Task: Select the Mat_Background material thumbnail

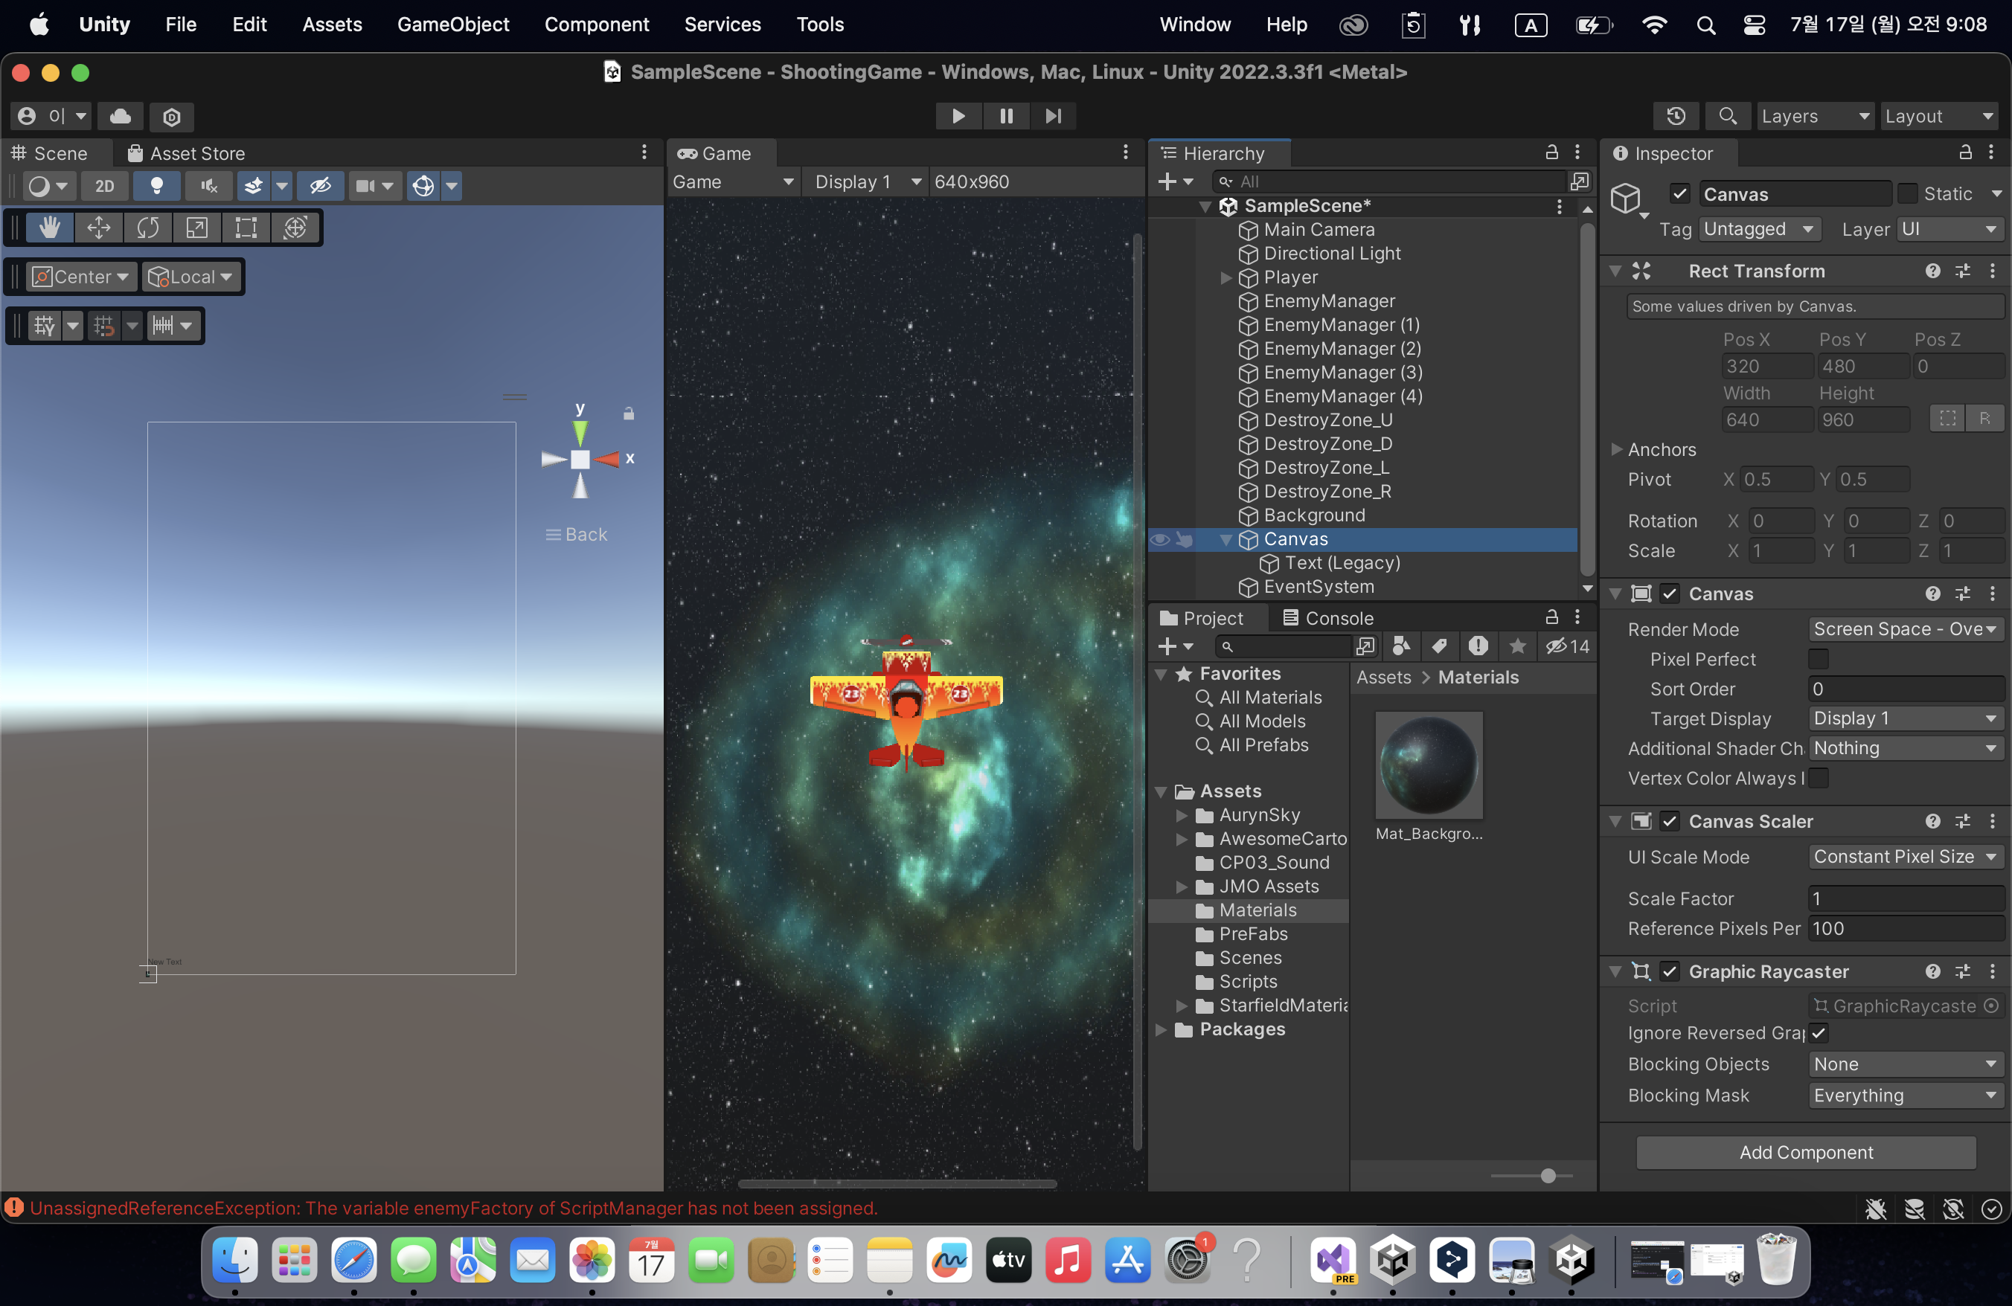Action: (x=1429, y=765)
